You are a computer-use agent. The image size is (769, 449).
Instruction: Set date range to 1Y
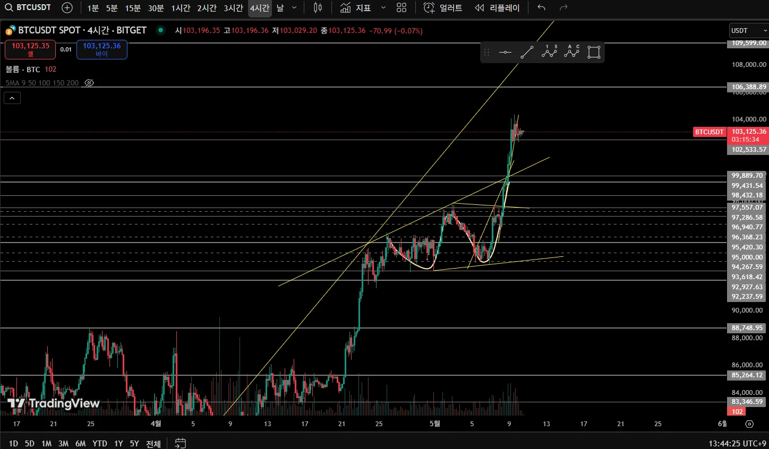point(118,443)
